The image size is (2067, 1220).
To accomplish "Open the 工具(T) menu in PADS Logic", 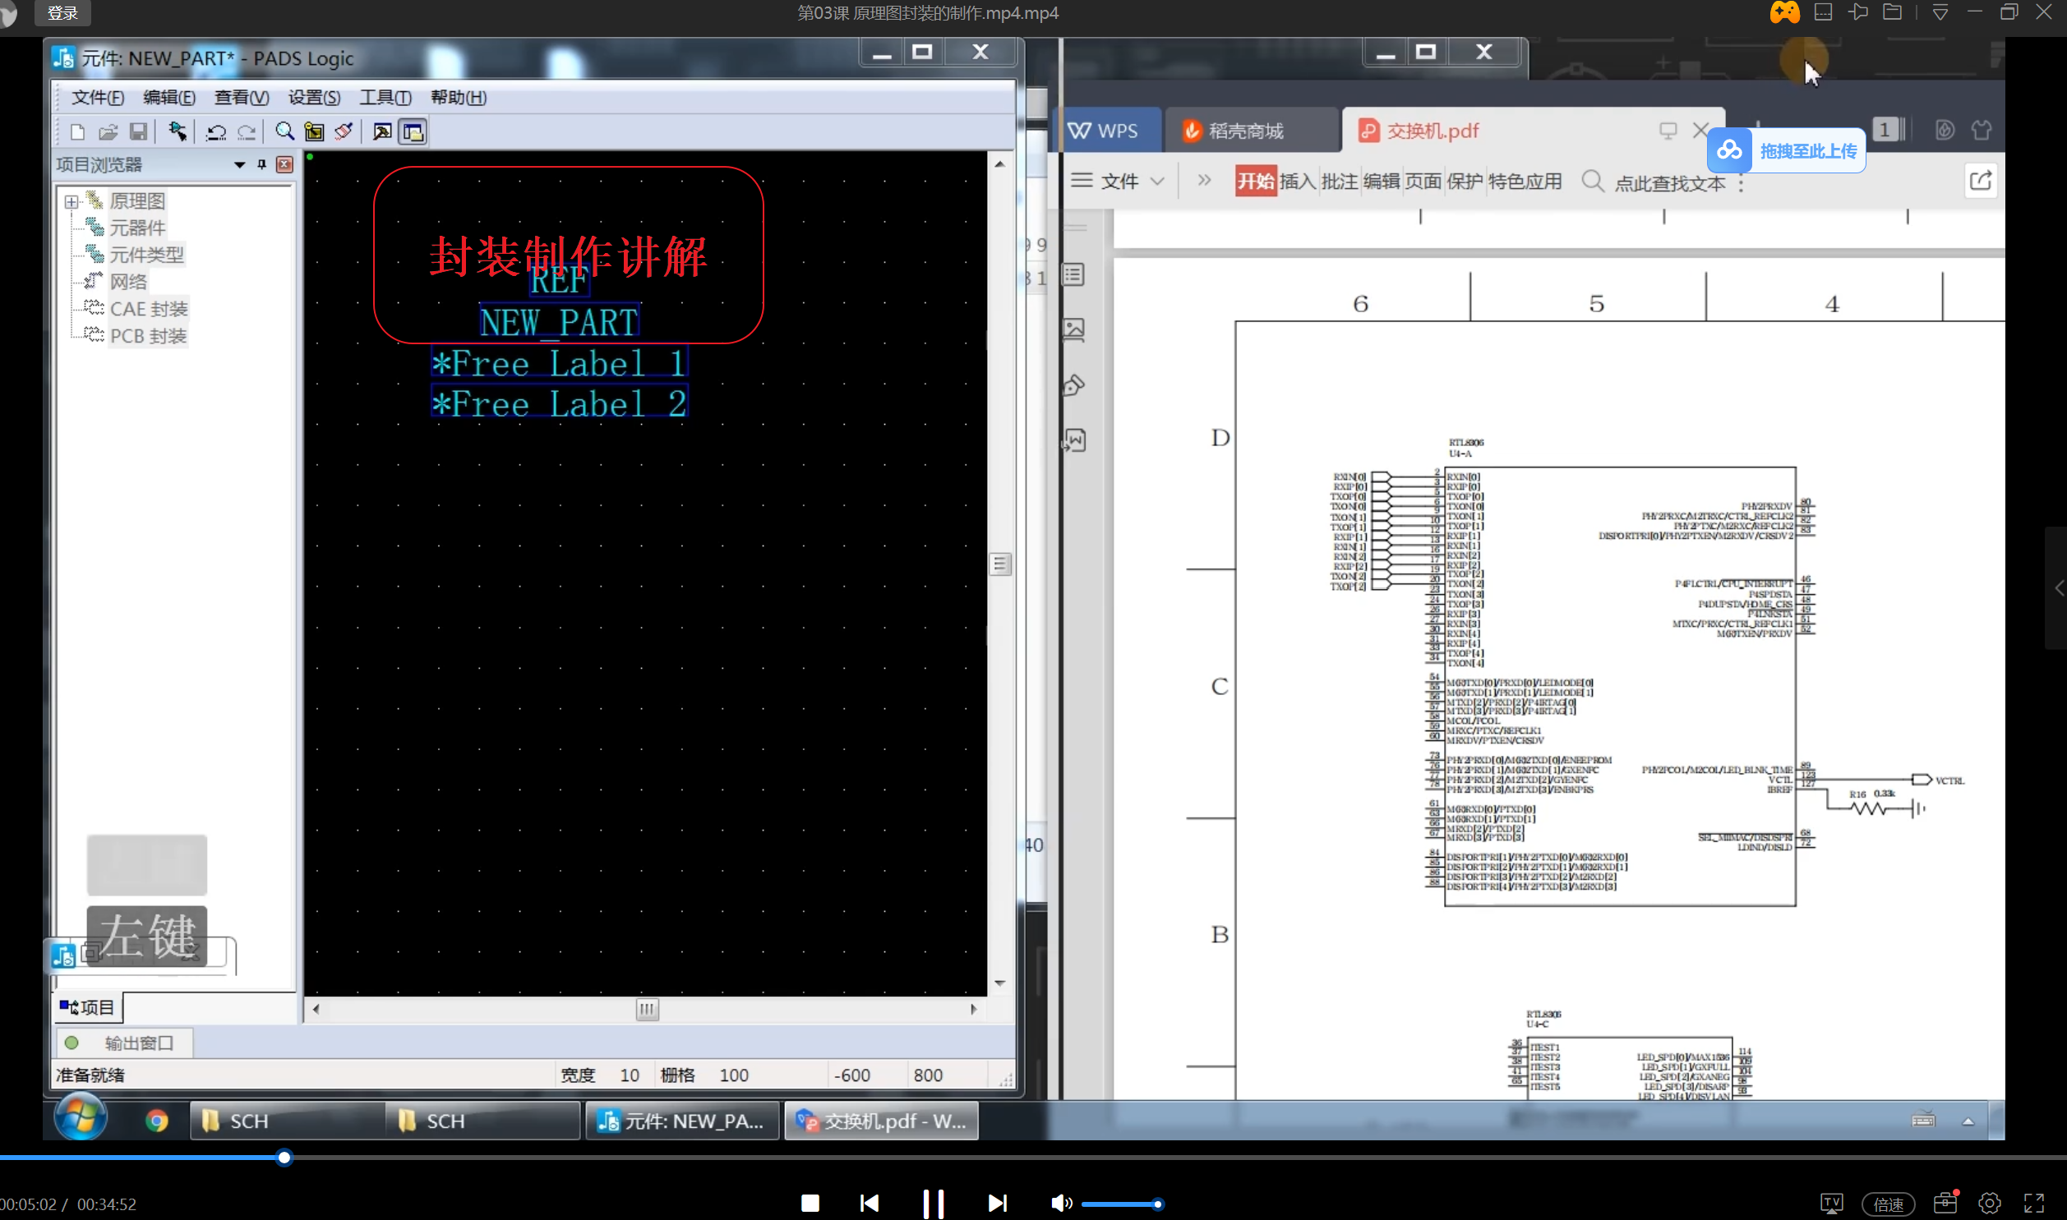I will (385, 98).
